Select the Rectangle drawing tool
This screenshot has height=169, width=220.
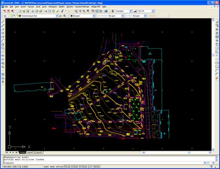[x=3, y=37]
